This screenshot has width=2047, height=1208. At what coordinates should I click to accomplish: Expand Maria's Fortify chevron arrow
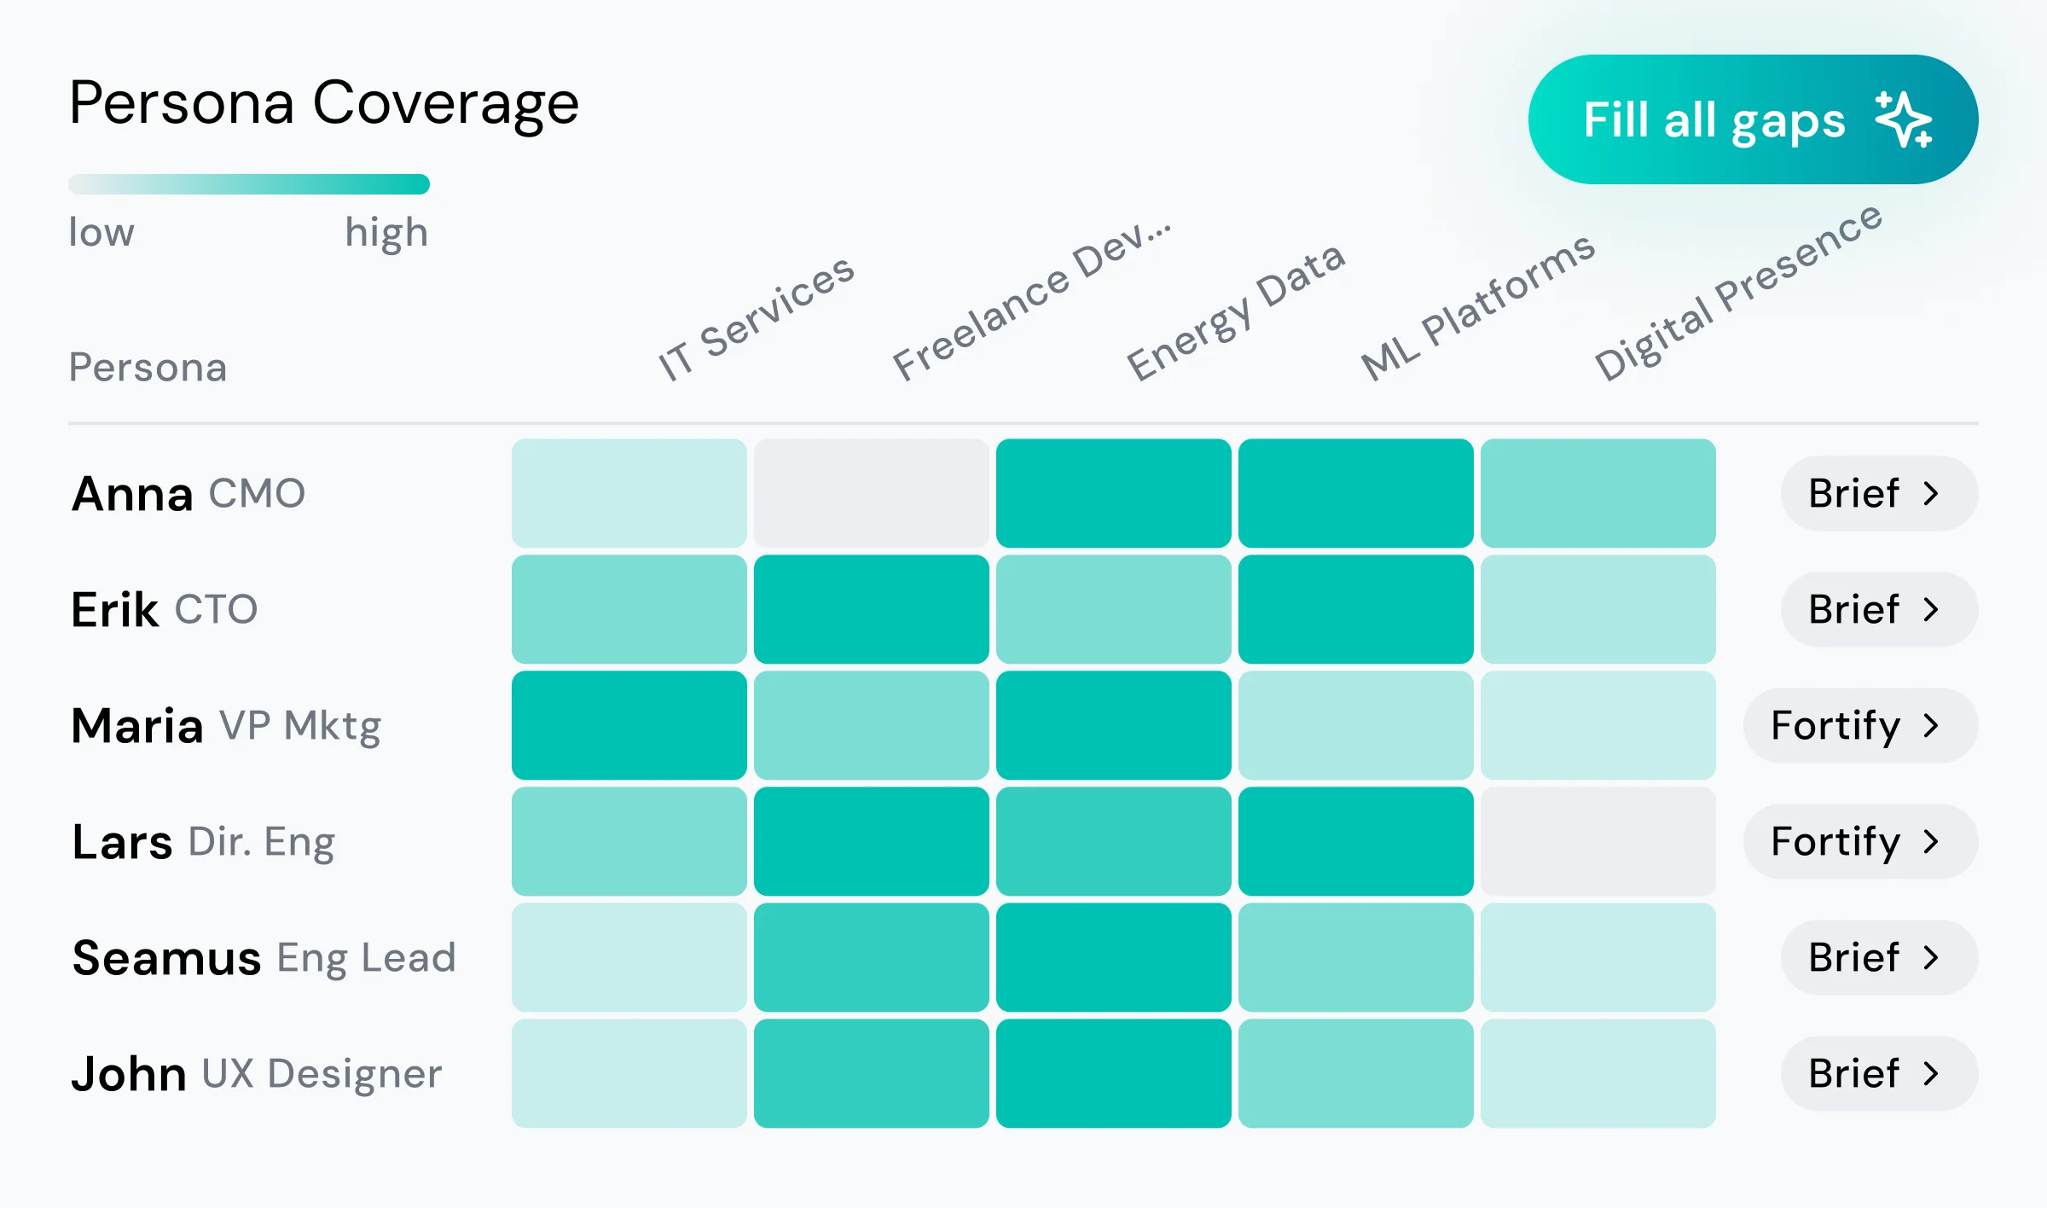click(x=1932, y=725)
